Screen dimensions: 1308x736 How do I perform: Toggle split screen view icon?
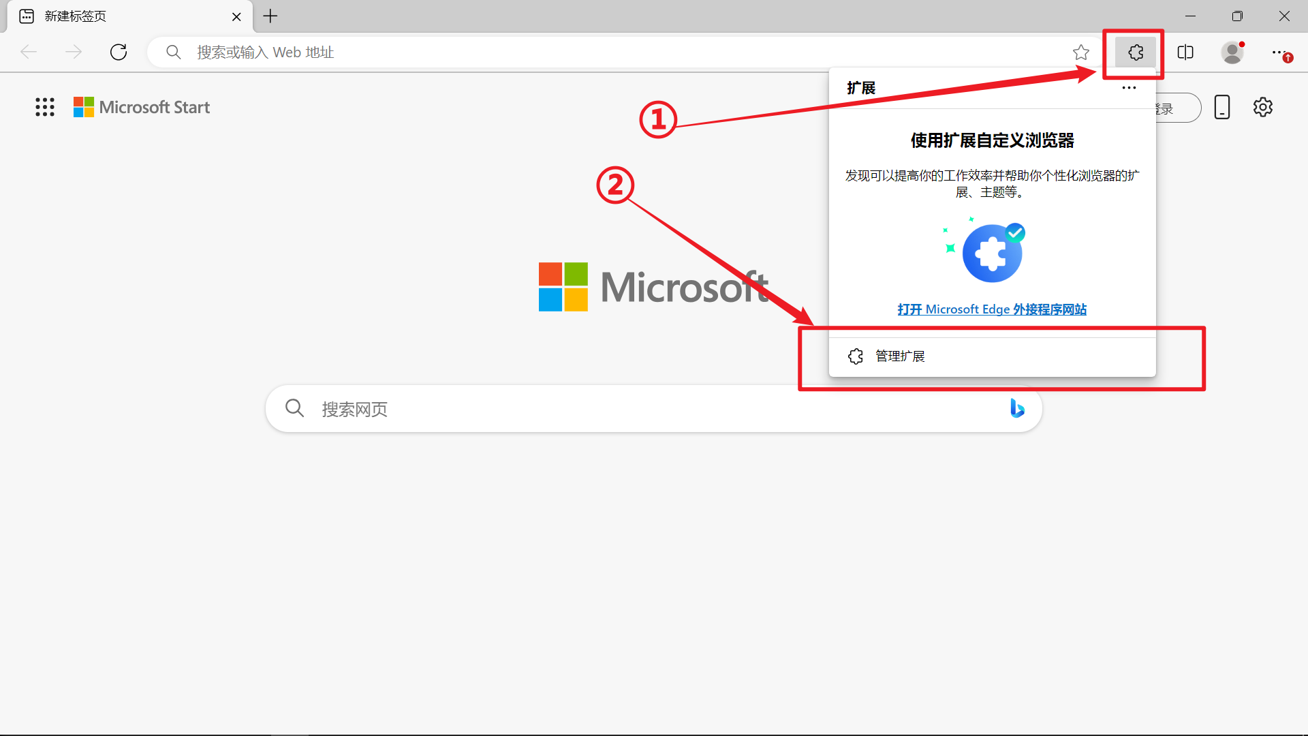1185,52
